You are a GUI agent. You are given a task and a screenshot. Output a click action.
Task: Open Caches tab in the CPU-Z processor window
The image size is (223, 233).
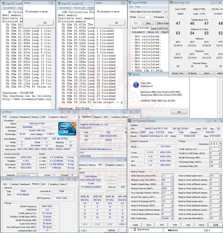(x=14, y=117)
